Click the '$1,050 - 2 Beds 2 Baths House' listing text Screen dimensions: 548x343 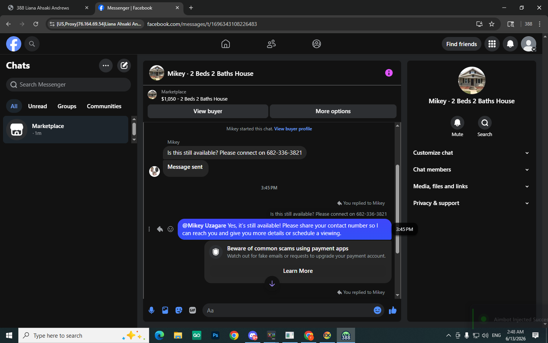pos(194,99)
